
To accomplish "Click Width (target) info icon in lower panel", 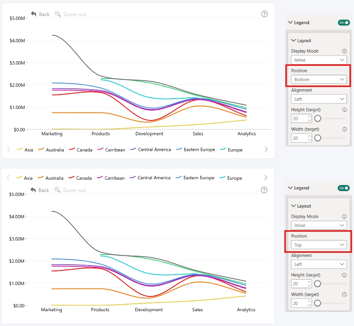I will (x=344, y=294).
